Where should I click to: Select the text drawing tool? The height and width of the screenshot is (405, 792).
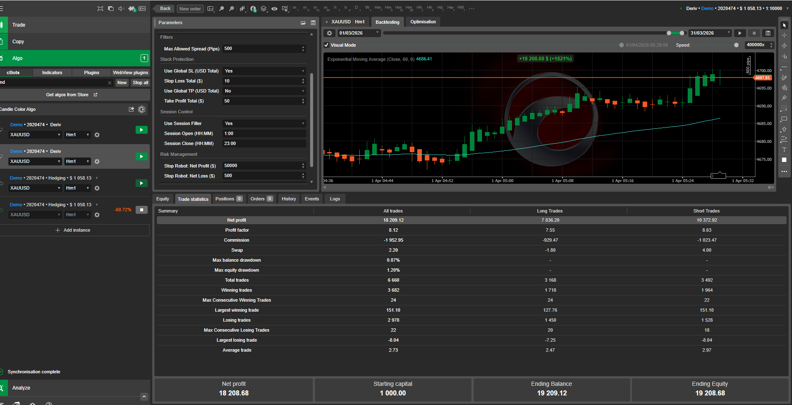784,150
